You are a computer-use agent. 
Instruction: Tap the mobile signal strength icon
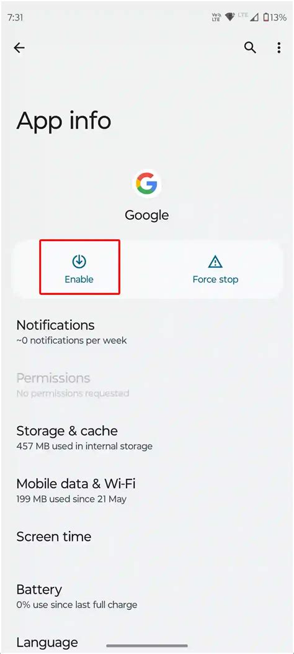point(254,17)
